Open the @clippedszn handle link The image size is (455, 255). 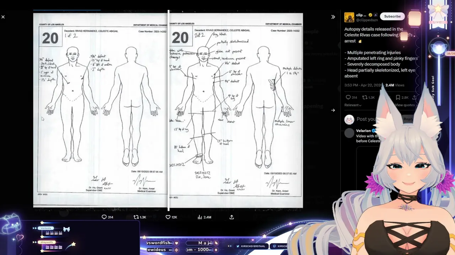pos(366,20)
